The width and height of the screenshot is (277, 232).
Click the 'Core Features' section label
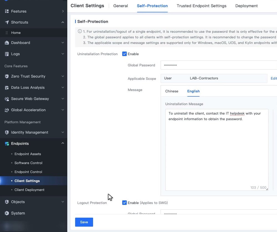click(x=16, y=66)
